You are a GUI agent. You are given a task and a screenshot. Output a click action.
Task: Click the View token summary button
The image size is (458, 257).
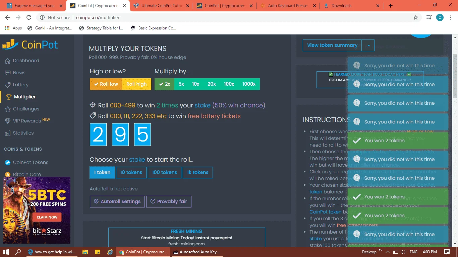(332, 46)
